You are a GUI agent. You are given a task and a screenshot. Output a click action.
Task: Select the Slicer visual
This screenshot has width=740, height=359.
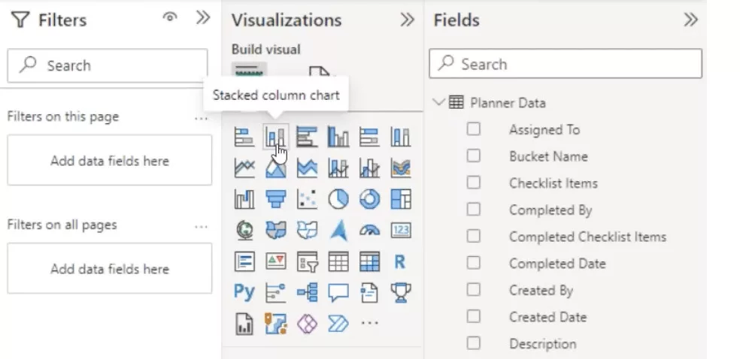click(307, 261)
